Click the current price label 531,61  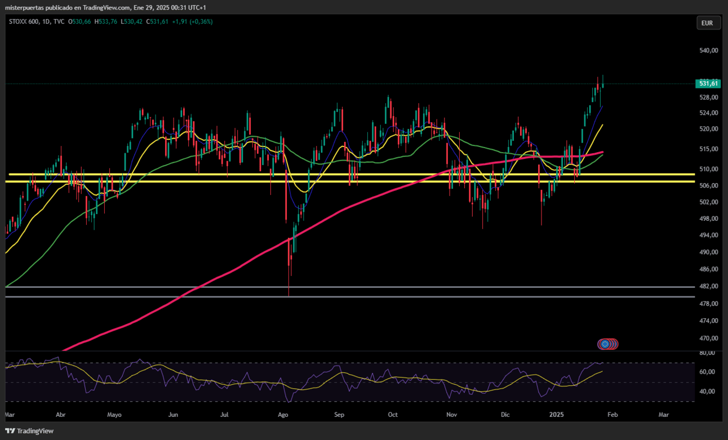(708, 83)
